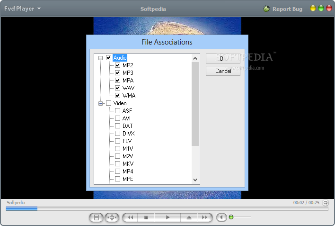The image size is (335, 226).
Task: Select the Video tree label
Action: pos(120,103)
